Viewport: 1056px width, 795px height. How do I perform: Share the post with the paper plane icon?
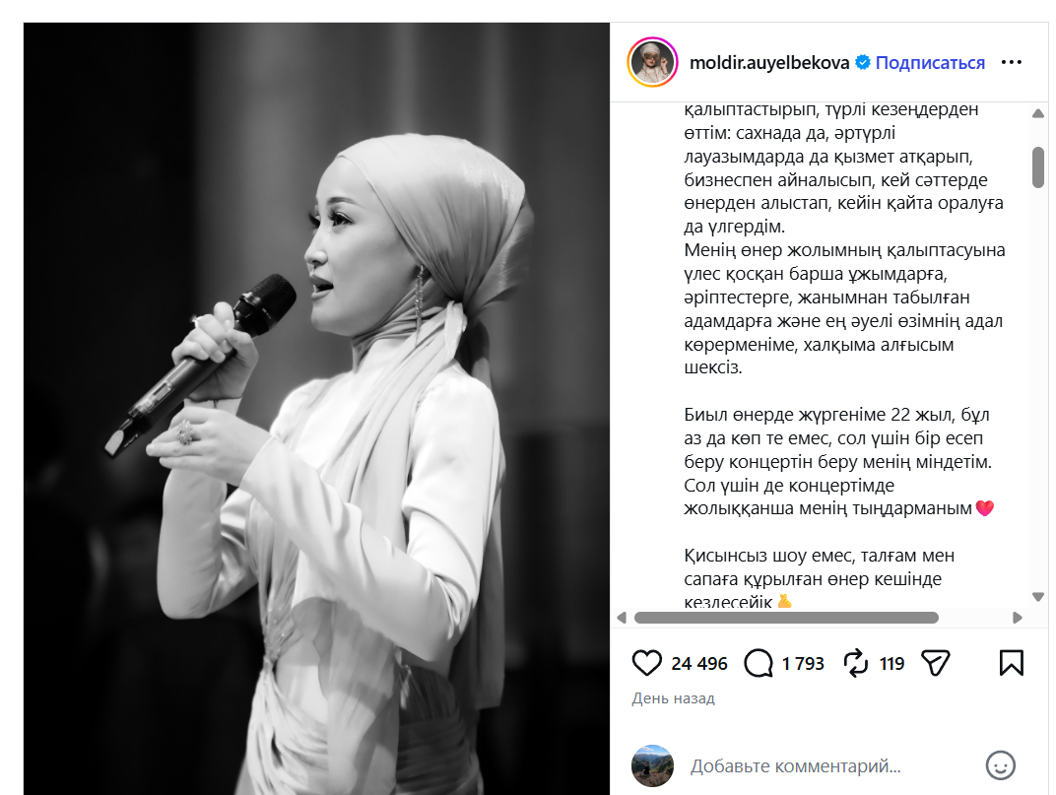click(936, 663)
